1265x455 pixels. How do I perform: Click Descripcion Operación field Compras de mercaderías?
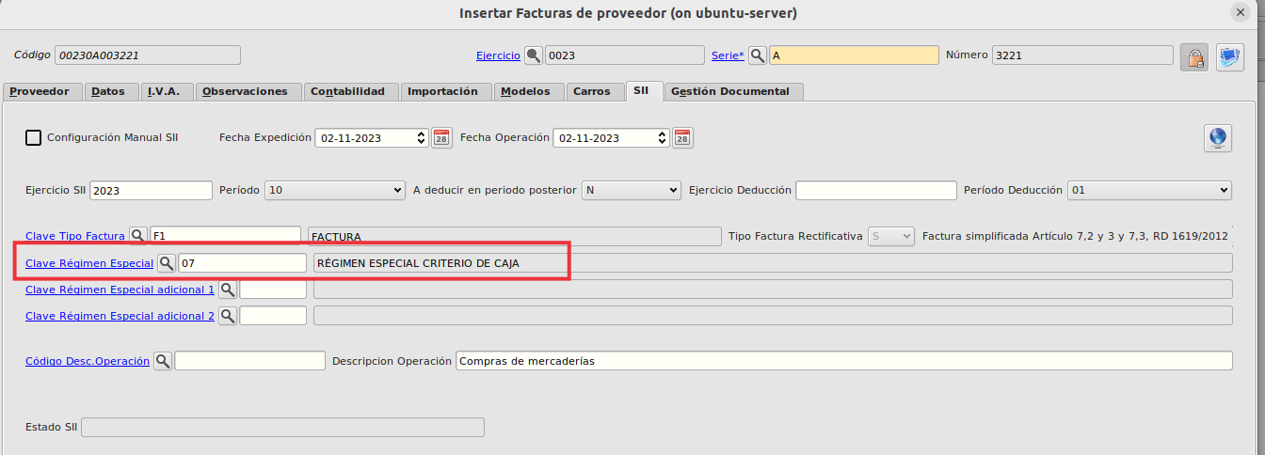(843, 361)
